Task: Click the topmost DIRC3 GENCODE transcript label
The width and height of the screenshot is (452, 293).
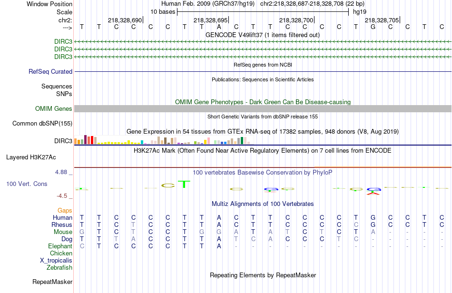Action: point(63,41)
